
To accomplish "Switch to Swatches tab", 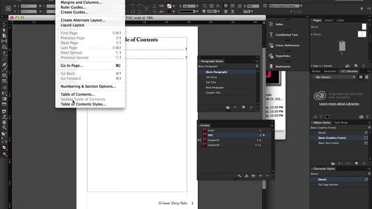I will coord(330,71).
